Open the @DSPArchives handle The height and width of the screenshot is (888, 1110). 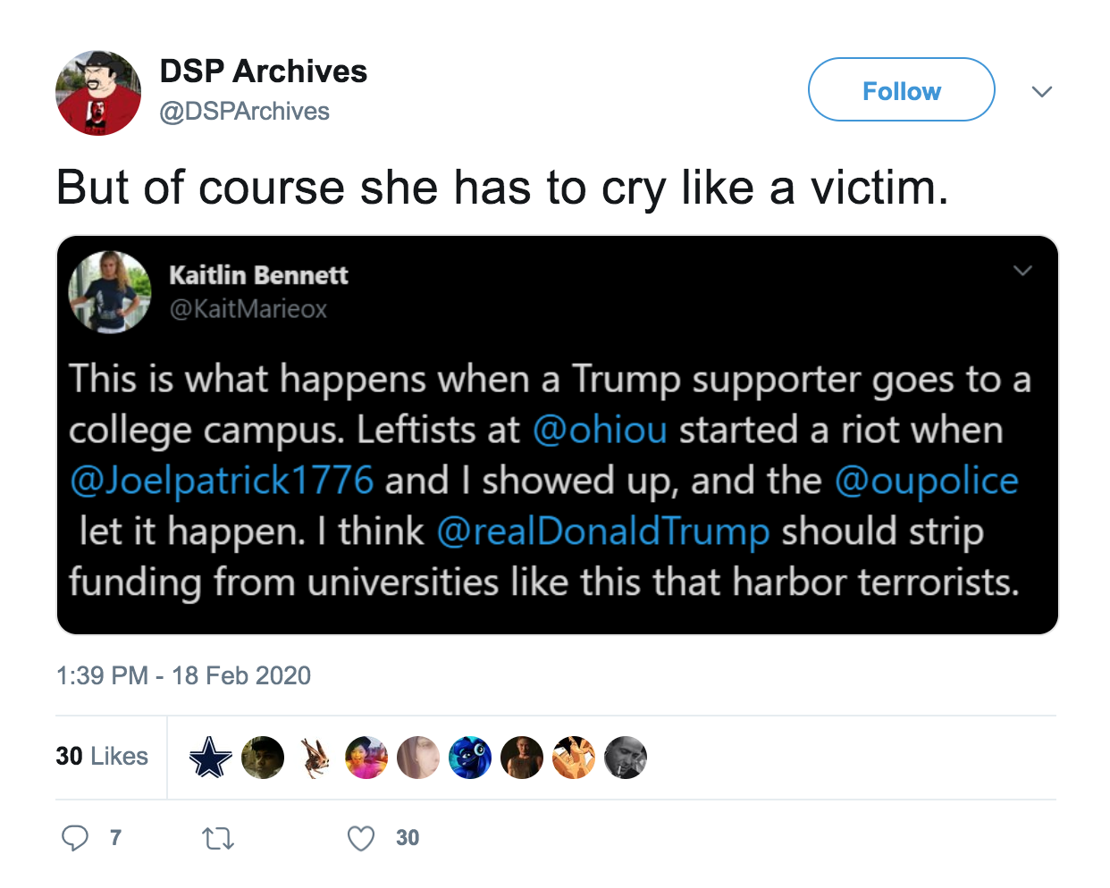(244, 112)
